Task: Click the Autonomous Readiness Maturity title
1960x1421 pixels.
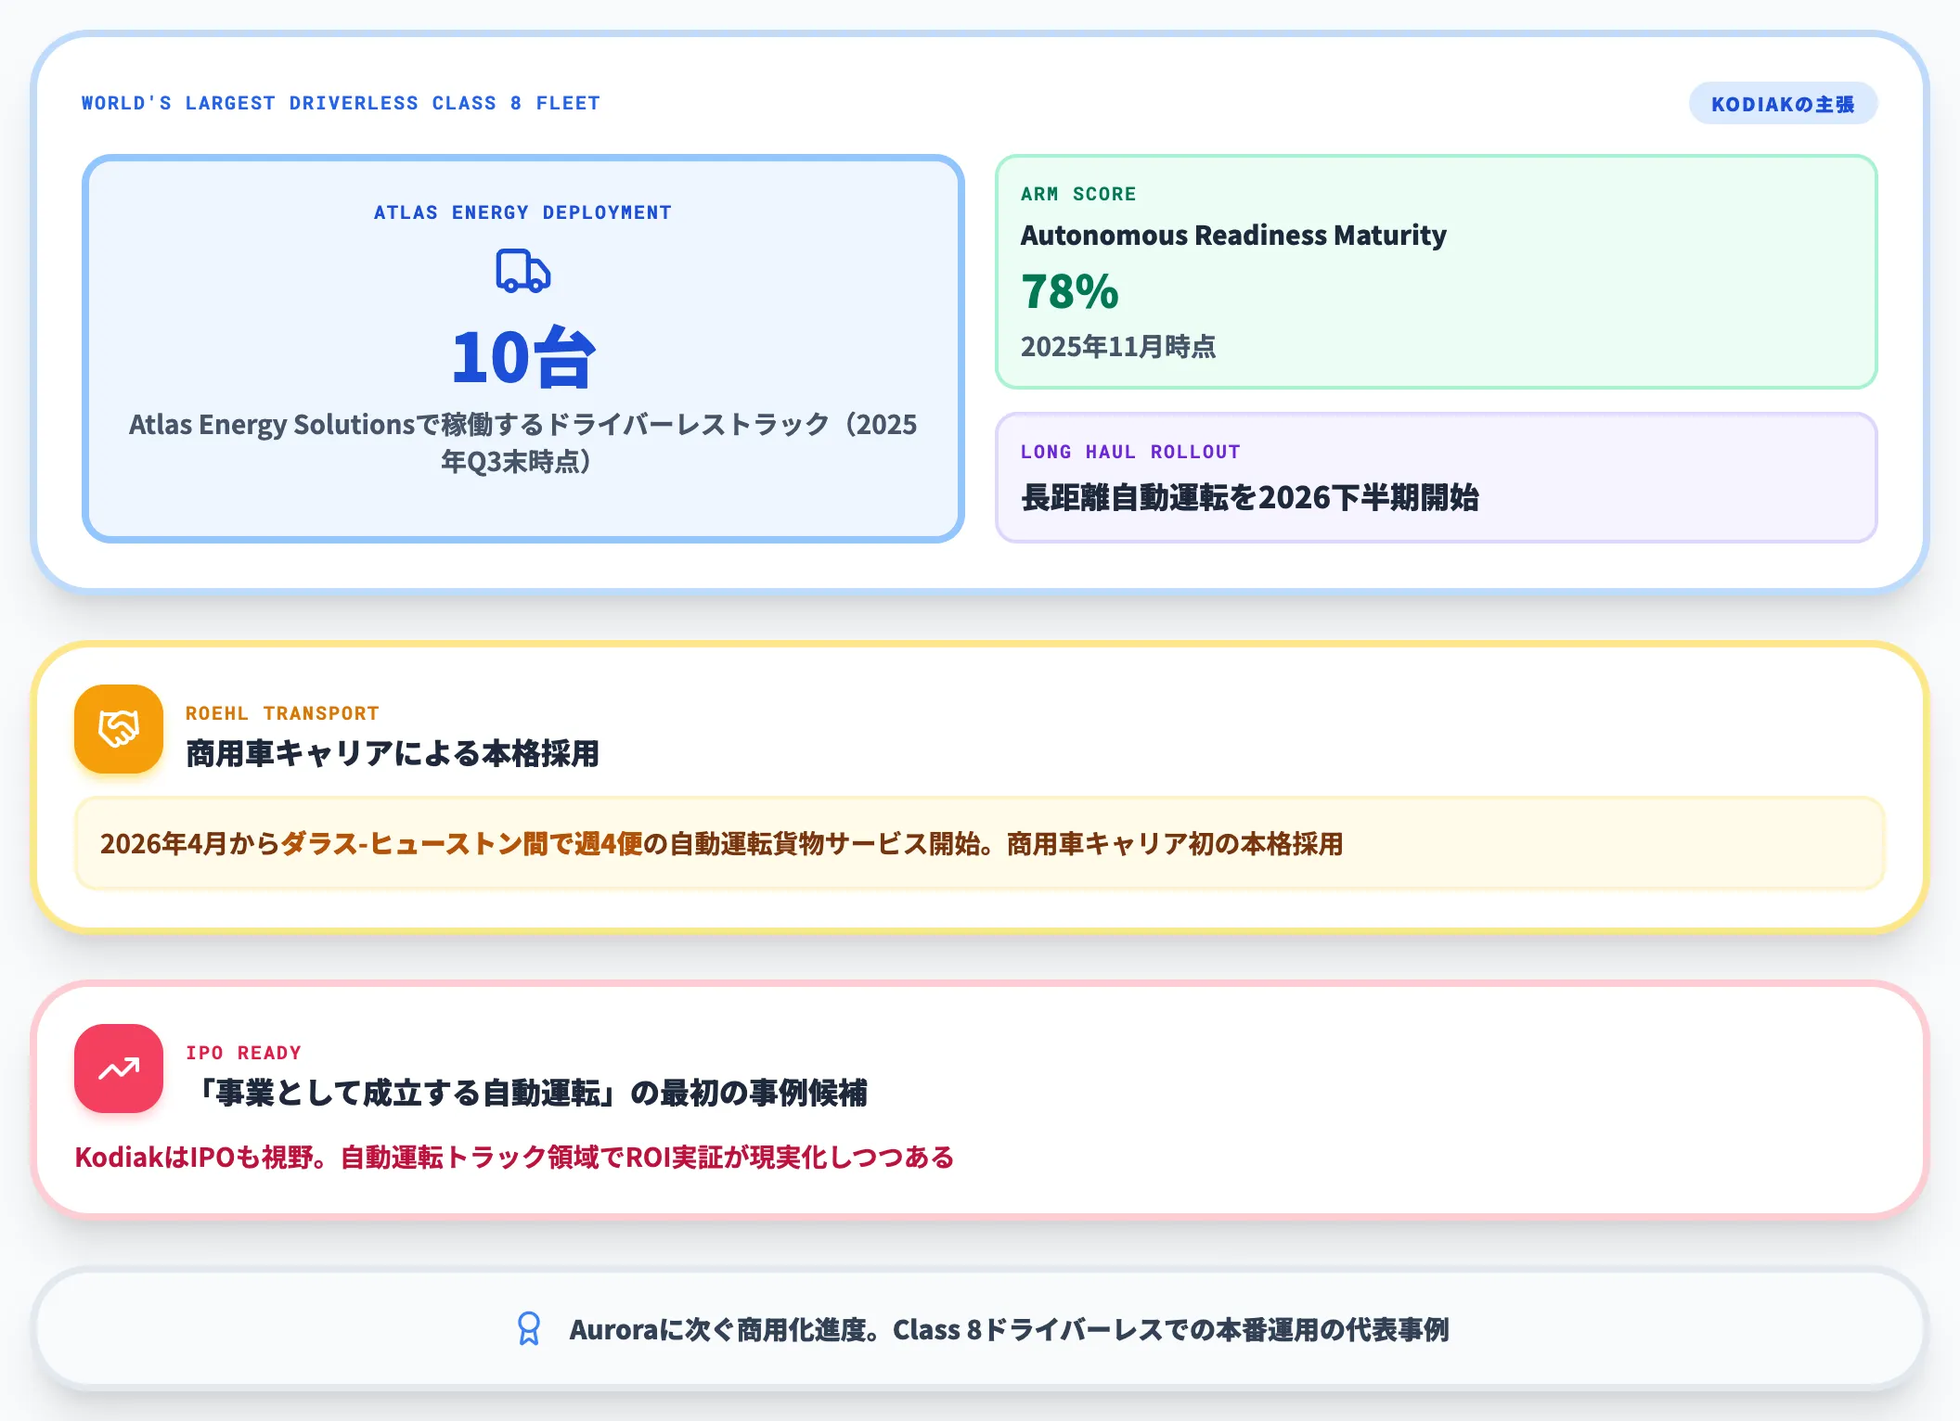Action: (x=1233, y=236)
